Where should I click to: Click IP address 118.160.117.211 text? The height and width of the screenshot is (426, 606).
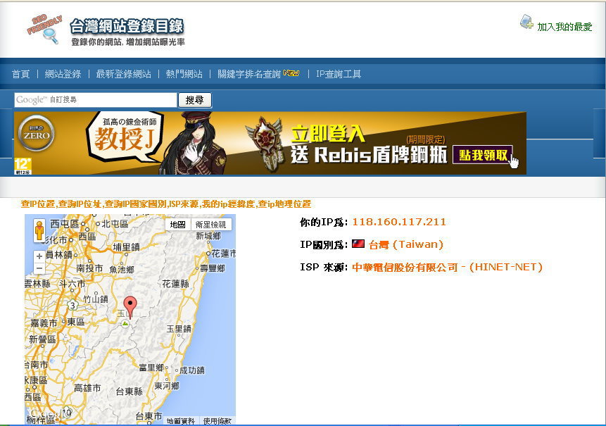pyautogui.click(x=399, y=222)
